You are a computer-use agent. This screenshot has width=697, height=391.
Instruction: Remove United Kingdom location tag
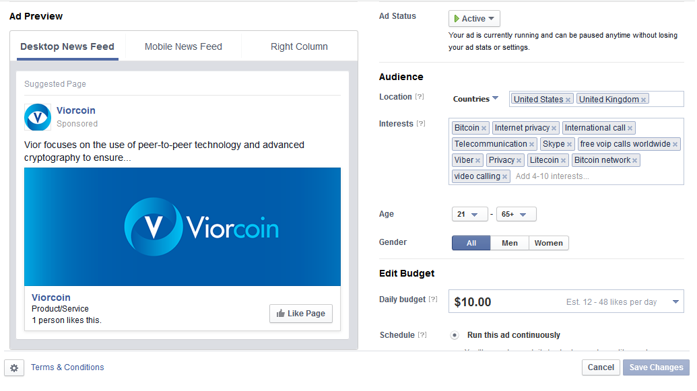[643, 100]
